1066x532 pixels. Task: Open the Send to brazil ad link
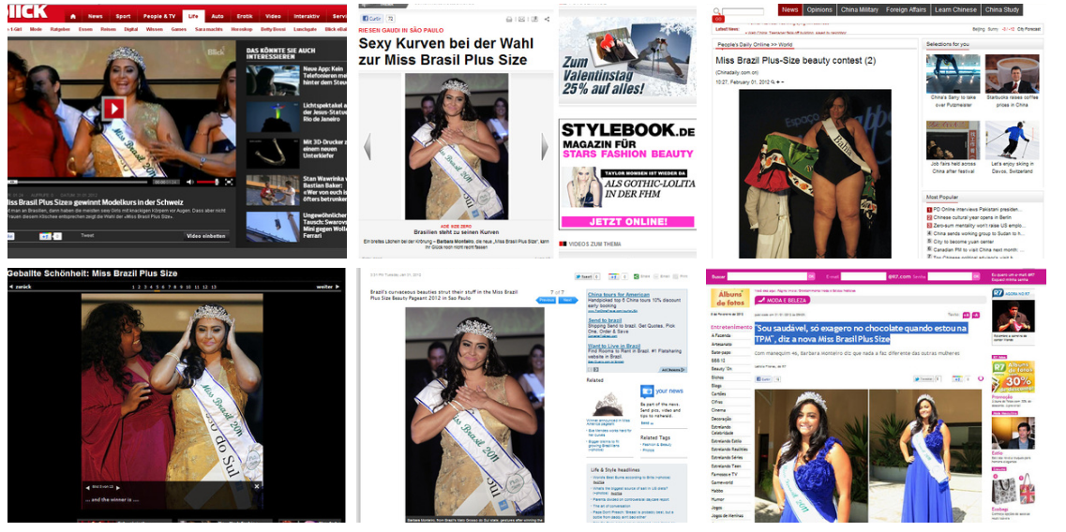[603, 319]
